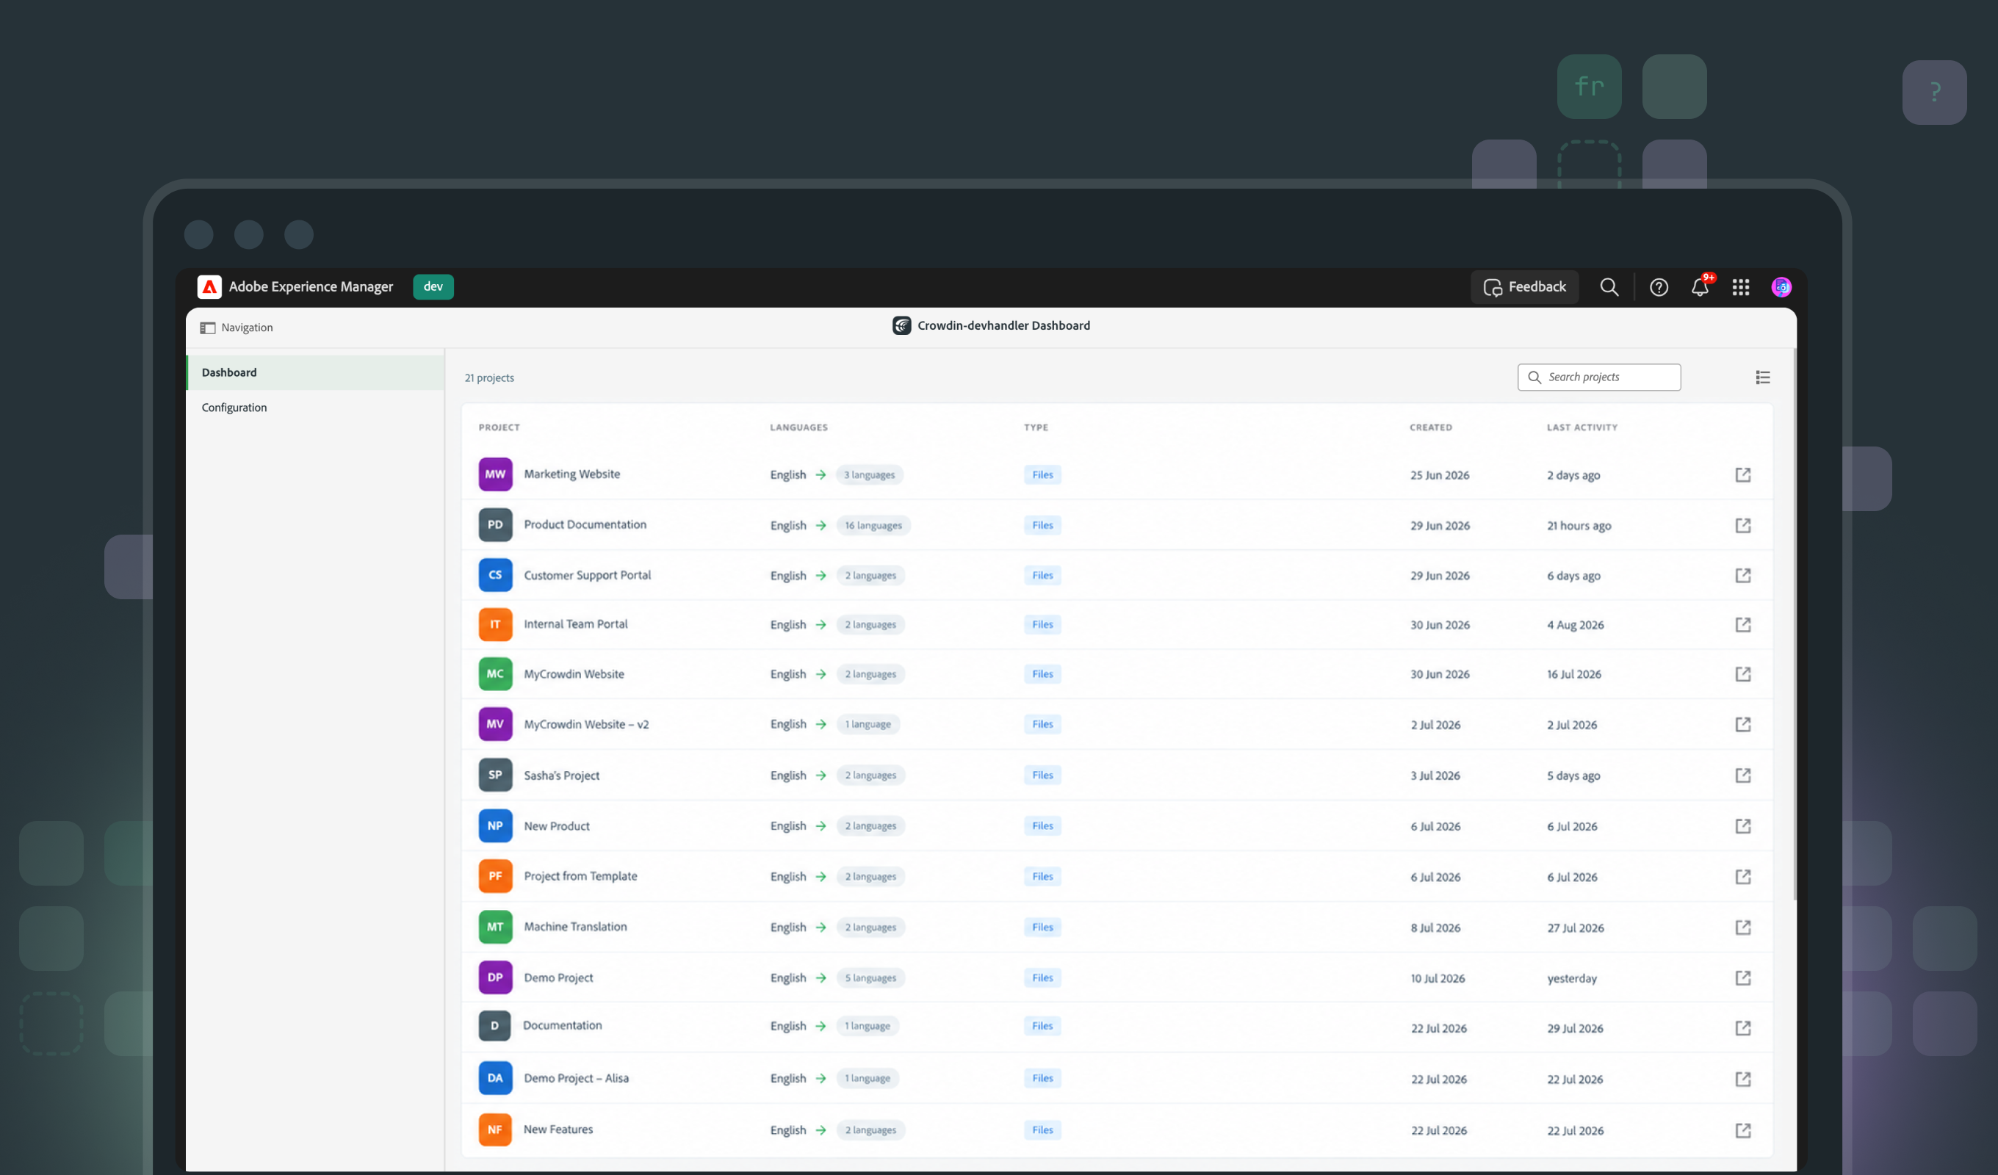Open Configuration in the sidebar
Image resolution: width=1998 pixels, height=1175 pixels.
(316, 408)
